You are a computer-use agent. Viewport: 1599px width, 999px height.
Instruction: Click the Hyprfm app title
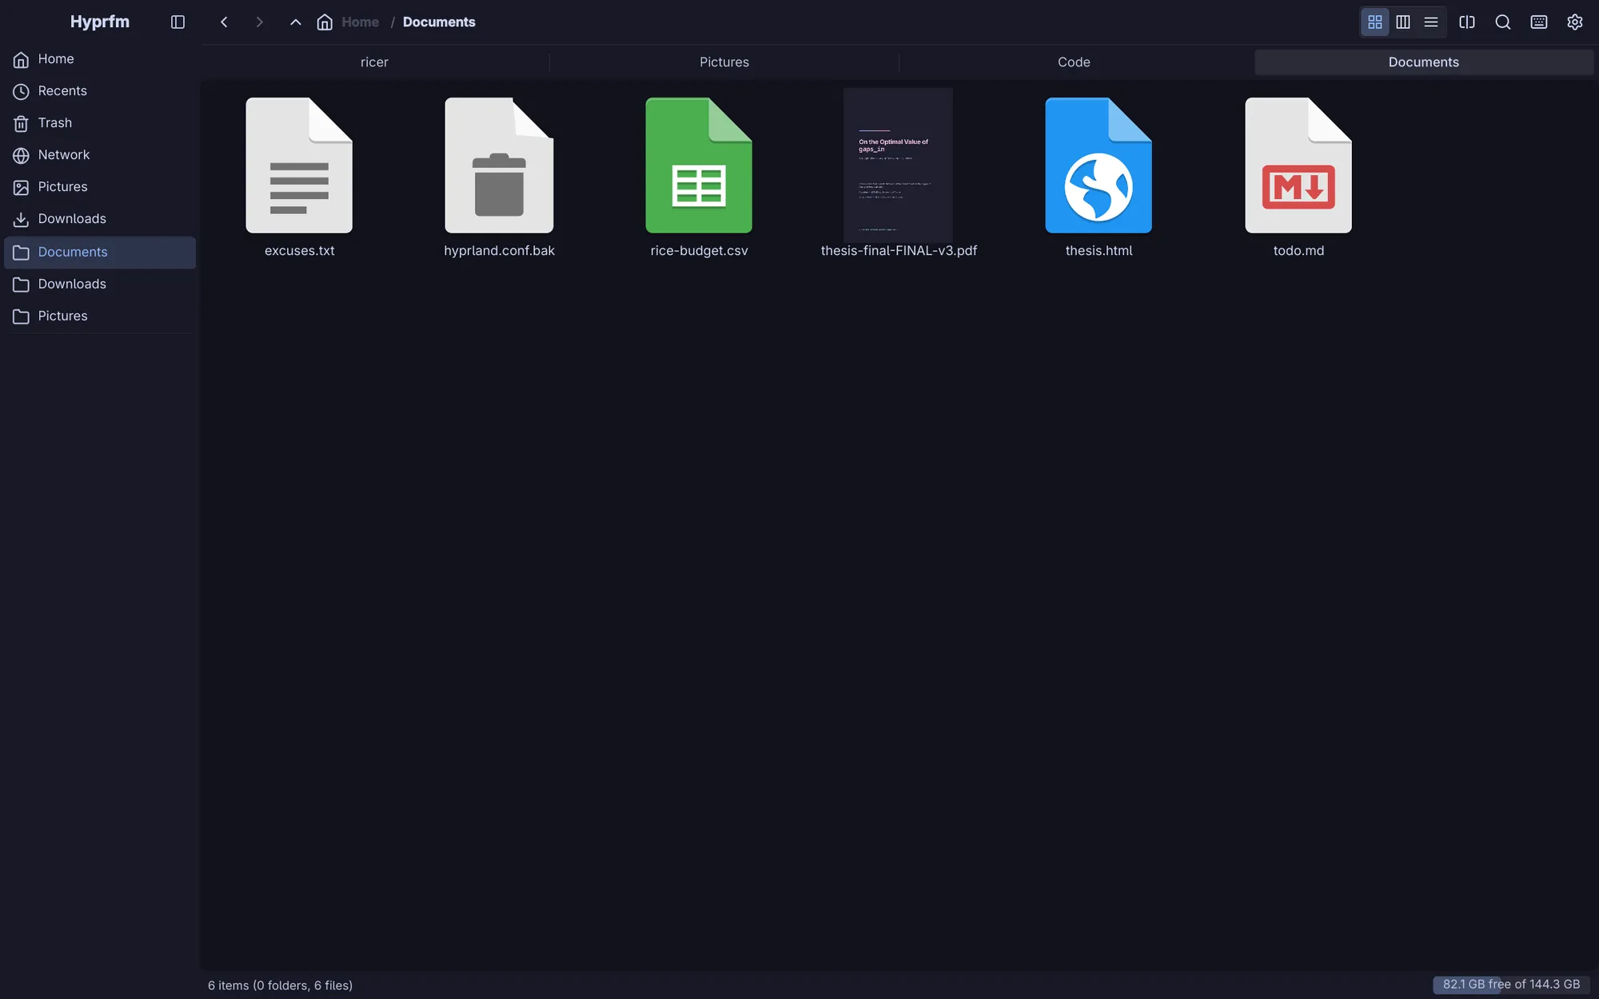coord(100,22)
